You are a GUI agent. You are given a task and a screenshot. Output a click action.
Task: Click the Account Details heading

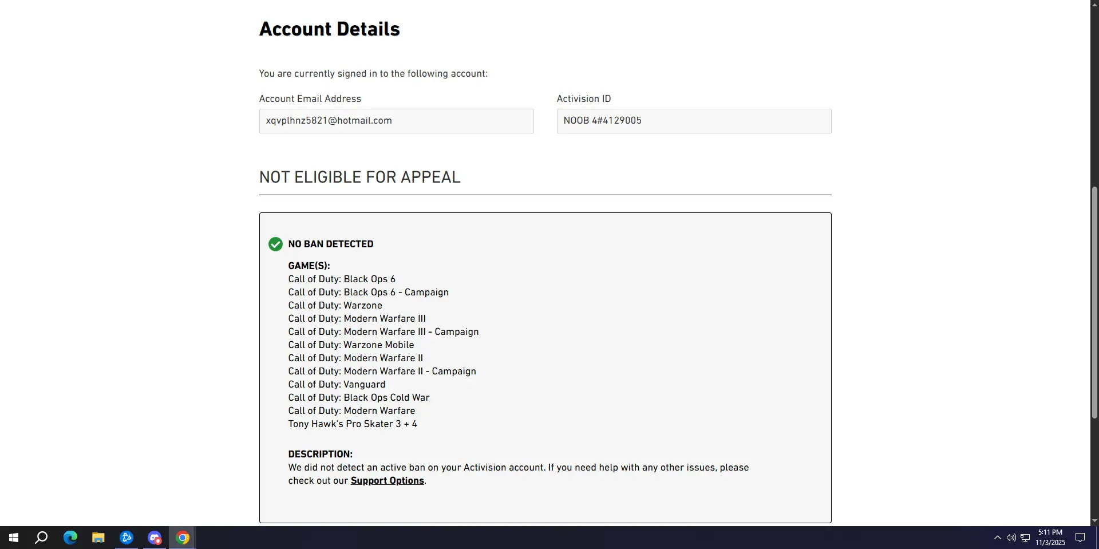pyautogui.click(x=330, y=29)
